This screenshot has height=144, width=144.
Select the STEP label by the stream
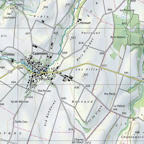pos(64,53)
